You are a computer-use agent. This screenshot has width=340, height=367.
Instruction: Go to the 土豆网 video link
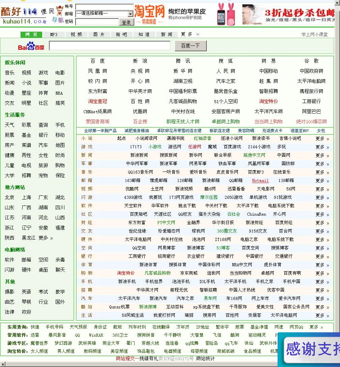[x=157, y=189]
